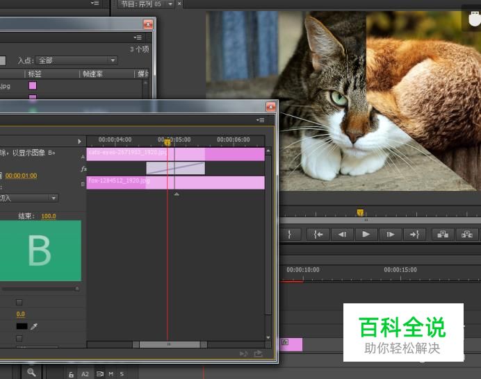The image size is (481, 379).
Task: Play the sequence in Program monitor
Action: [366, 235]
